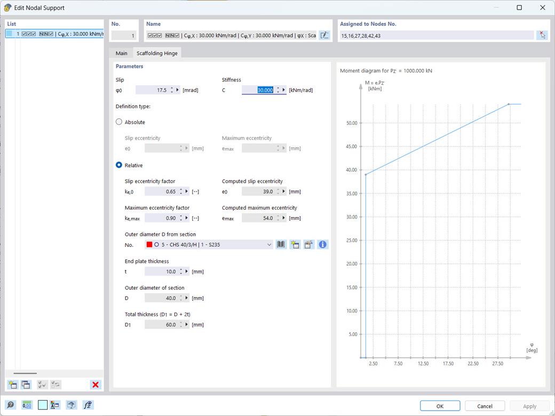Create a new section from the dialog
The height and width of the screenshot is (416, 555).
294,244
